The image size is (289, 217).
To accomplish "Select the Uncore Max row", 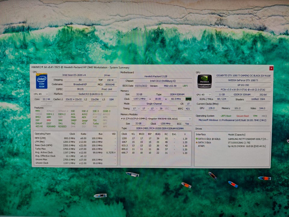I will [75, 160].
